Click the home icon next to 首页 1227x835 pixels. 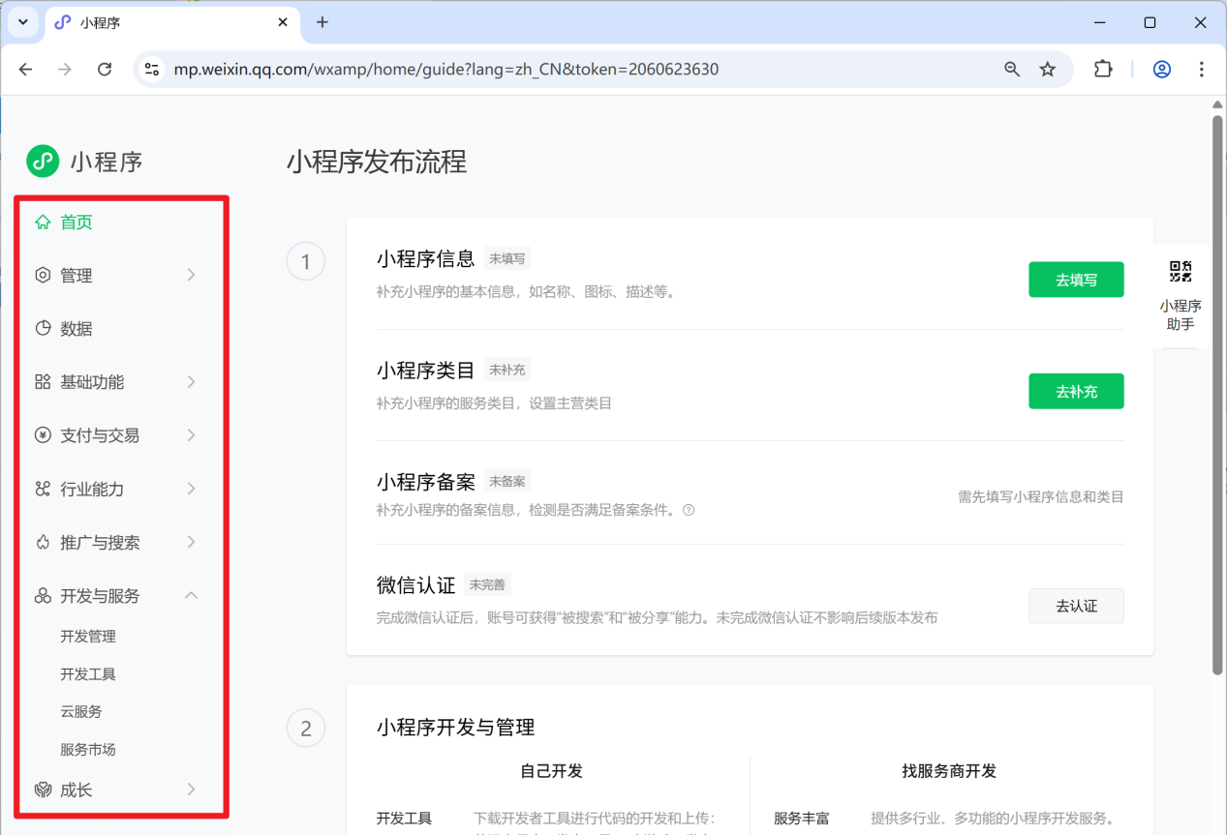click(x=43, y=223)
